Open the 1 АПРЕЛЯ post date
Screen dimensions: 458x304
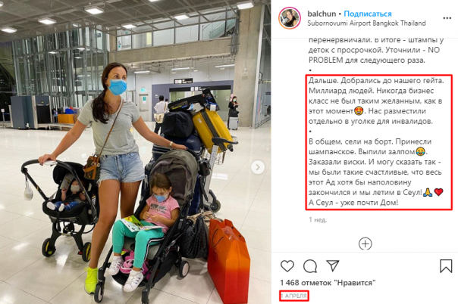293,296
